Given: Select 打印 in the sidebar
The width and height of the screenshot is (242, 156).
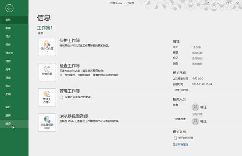Looking at the screenshot, I should pyautogui.click(x=14, y=61).
